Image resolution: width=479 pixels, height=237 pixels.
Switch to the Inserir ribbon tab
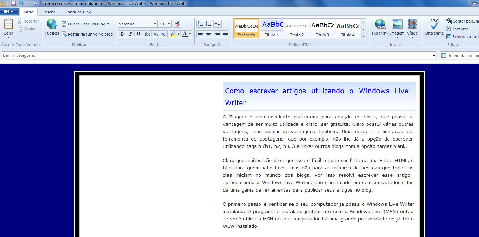[49, 12]
